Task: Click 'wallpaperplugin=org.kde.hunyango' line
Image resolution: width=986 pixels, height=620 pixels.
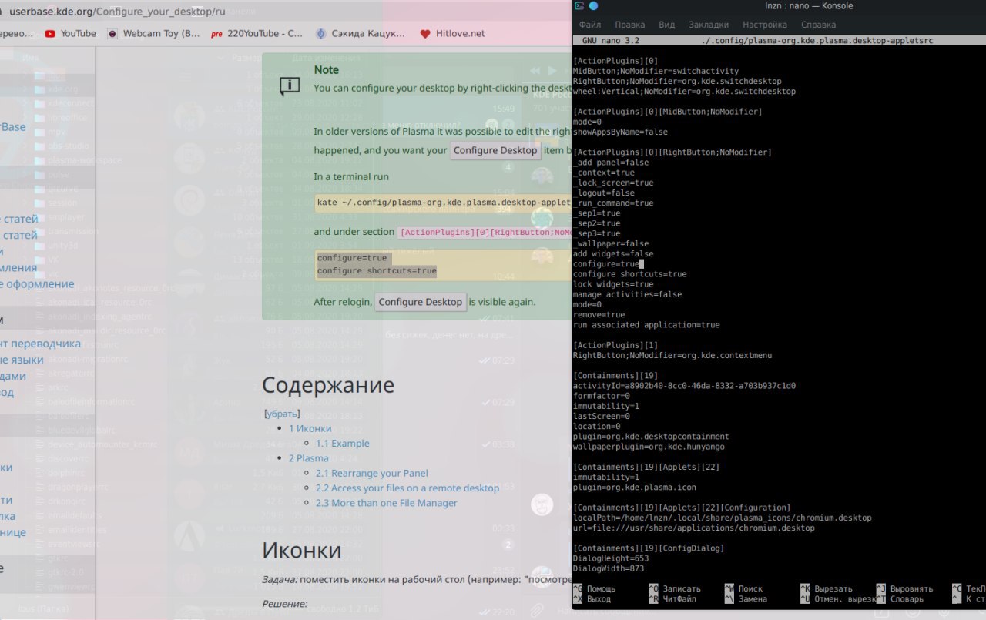Action: click(649, 447)
